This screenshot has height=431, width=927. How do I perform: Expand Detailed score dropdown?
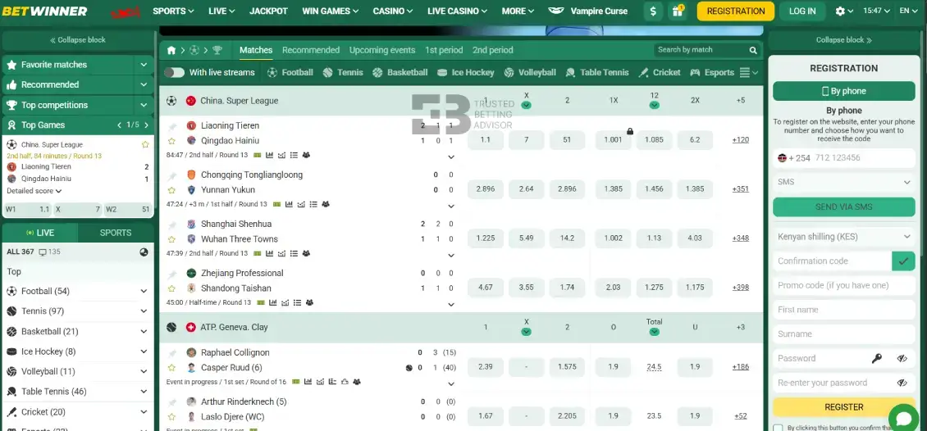click(x=34, y=191)
